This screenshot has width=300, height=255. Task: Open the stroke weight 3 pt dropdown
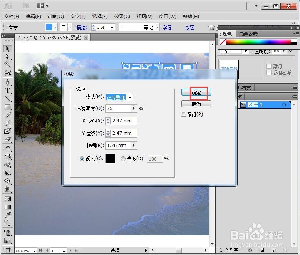pyautogui.click(x=112, y=27)
